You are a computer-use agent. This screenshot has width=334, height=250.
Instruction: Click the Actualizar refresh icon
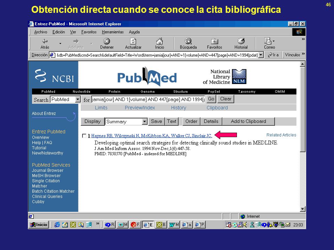[x=133, y=41]
